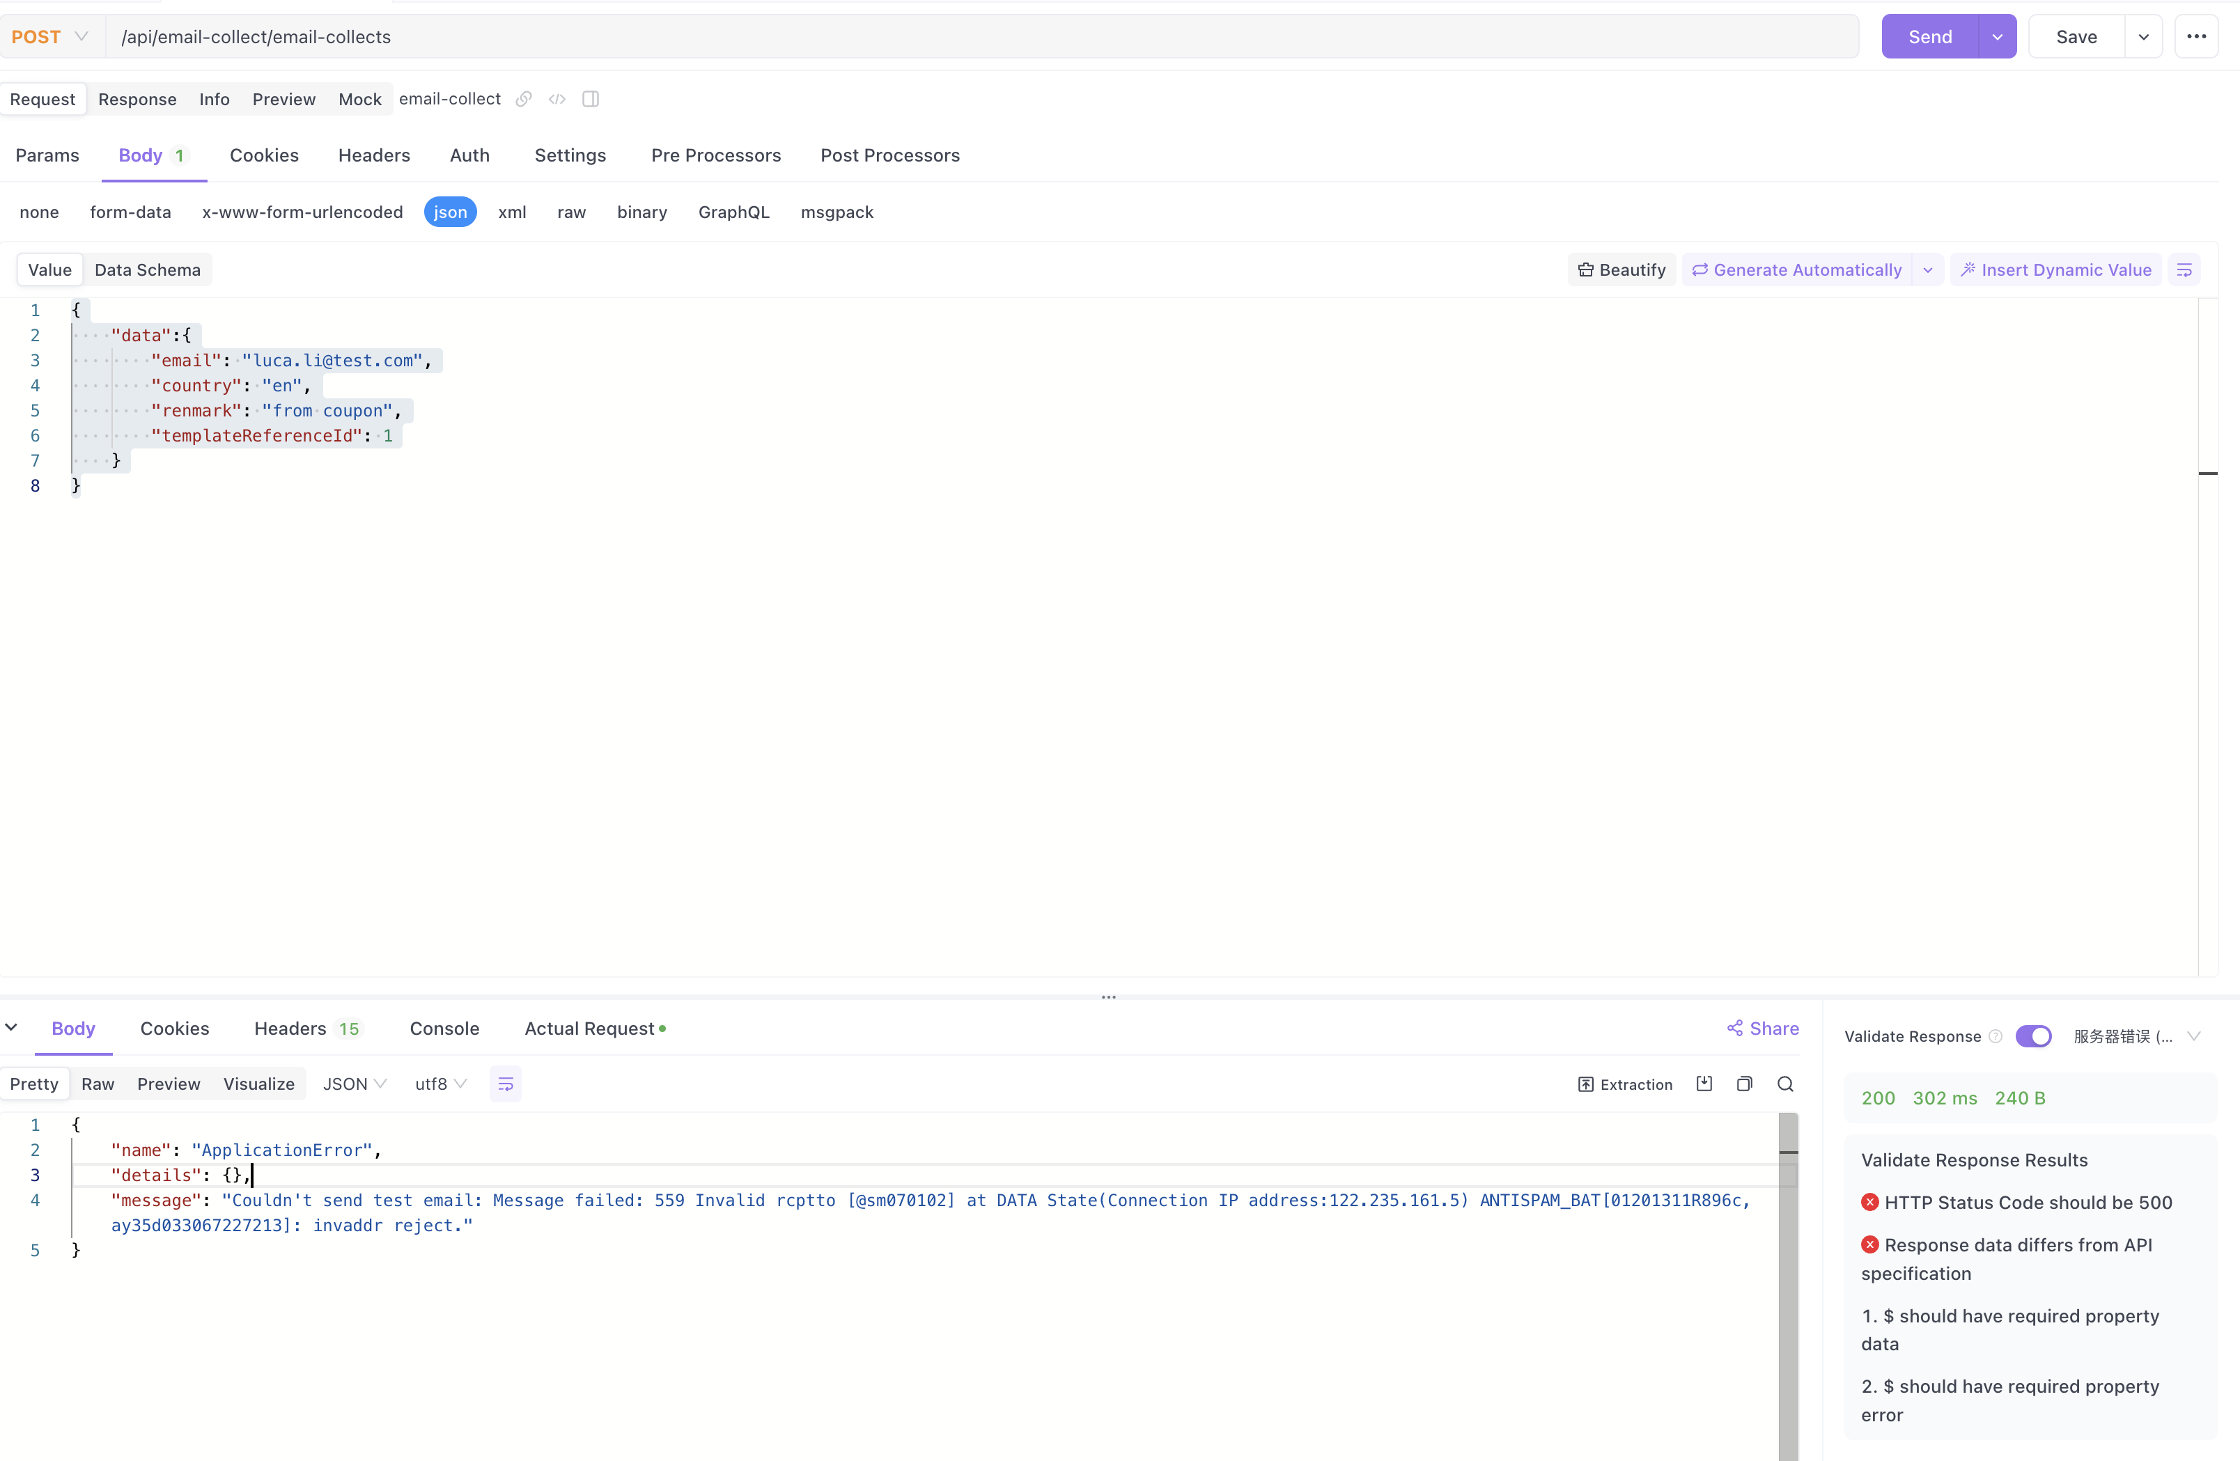This screenshot has width=2240, height=1461.
Task: Click the three-dots more options button
Action: (x=2197, y=37)
